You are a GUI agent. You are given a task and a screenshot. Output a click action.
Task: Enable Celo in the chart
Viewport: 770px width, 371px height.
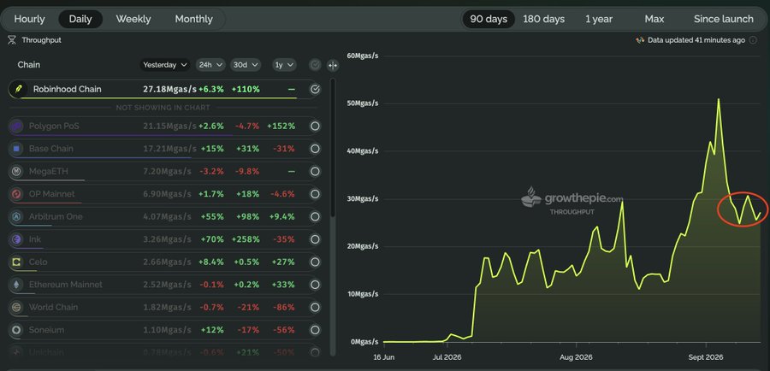click(x=315, y=262)
